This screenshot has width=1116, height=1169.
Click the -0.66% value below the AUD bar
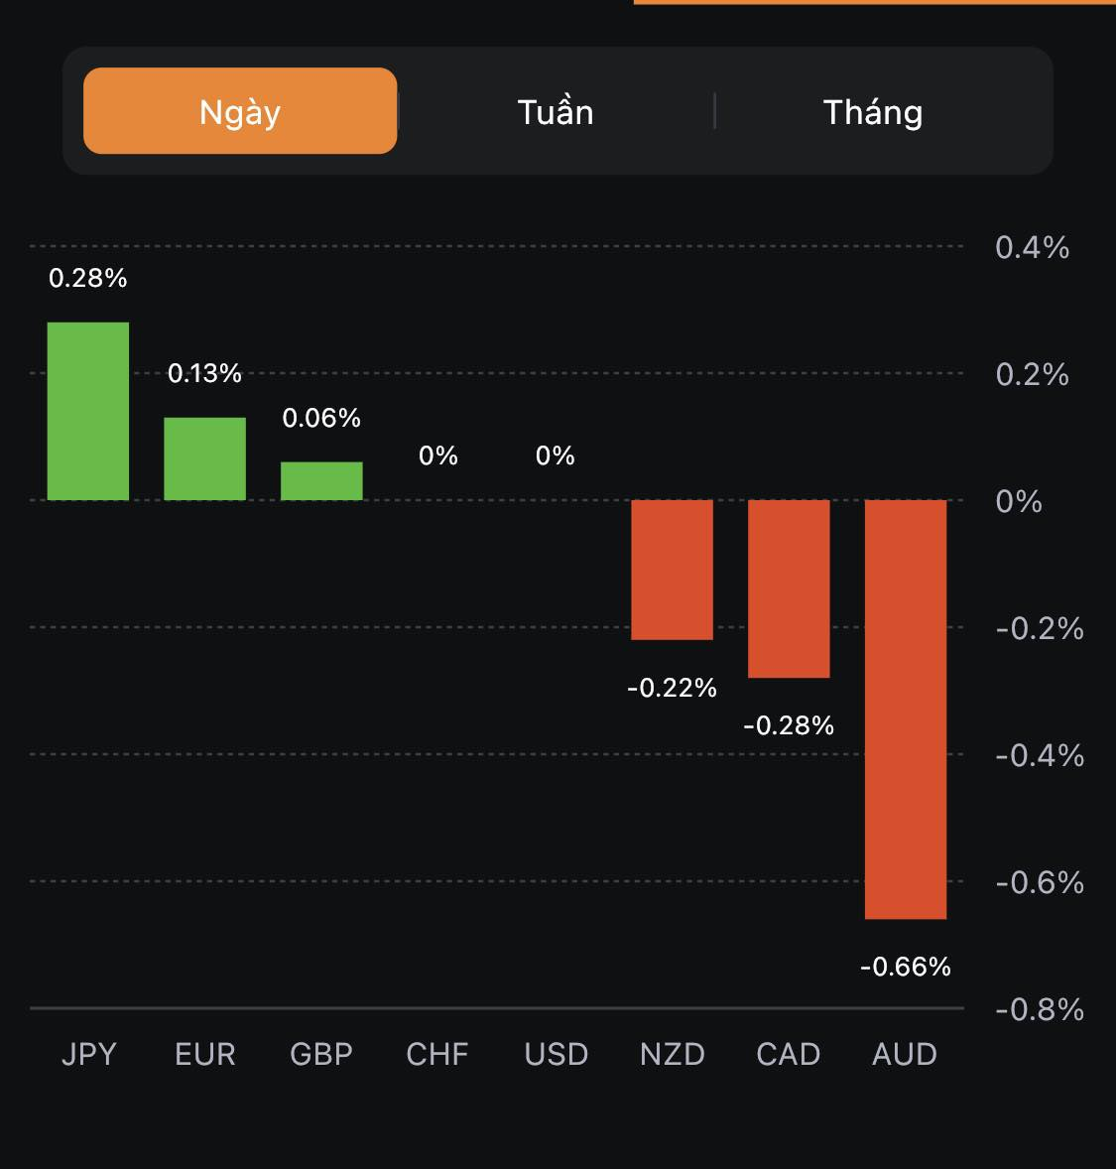[x=906, y=967]
